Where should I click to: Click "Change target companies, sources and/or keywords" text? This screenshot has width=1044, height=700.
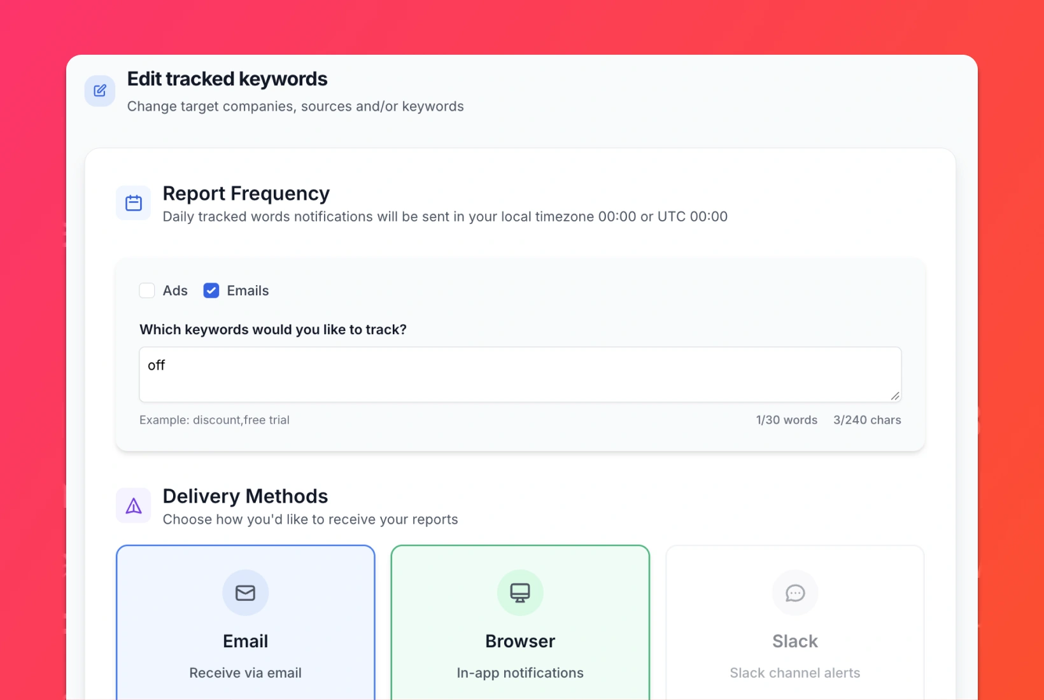[x=295, y=106]
